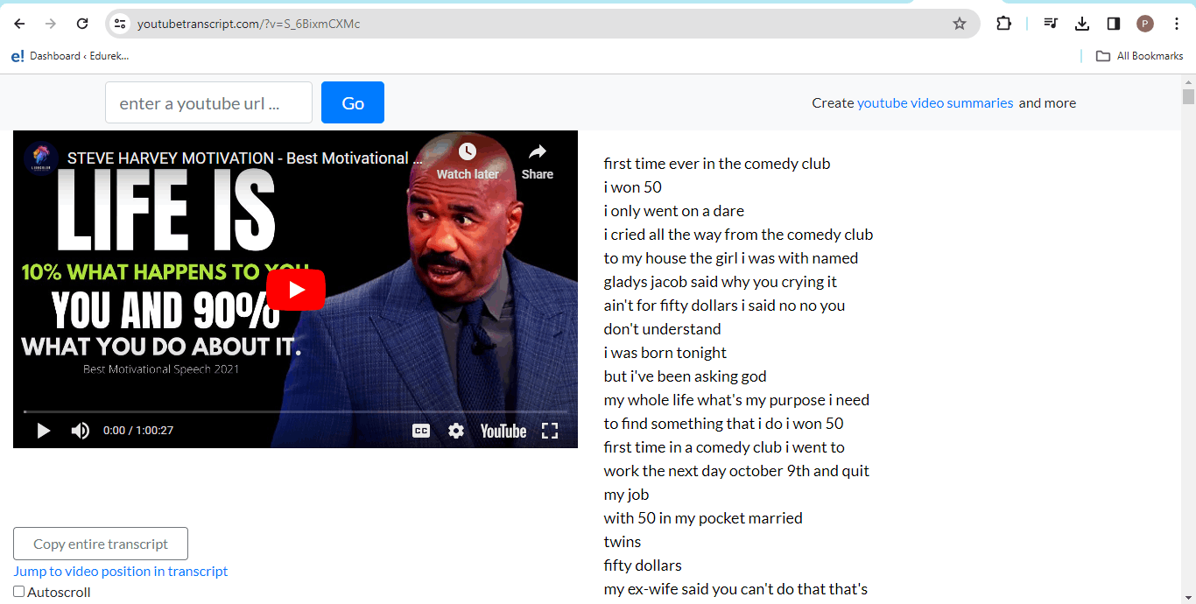Toggle closed captions CC icon
Screen dimensions: 1196x604
point(421,431)
